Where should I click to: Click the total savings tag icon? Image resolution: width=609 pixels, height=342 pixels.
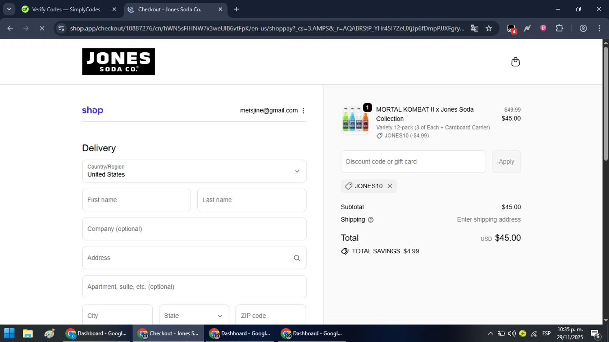(x=345, y=252)
